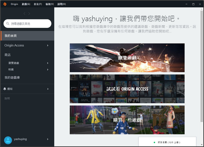Select 我的遊戲庫 in the sidebar
Image resolution: width=204 pixels, height=147 pixels.
(x=12, y=78)
